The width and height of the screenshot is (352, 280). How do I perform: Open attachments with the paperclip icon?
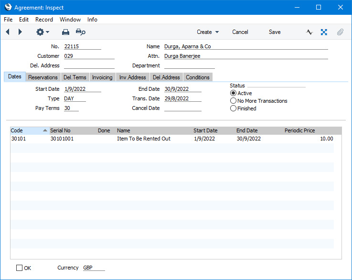(x=340, y=32)
